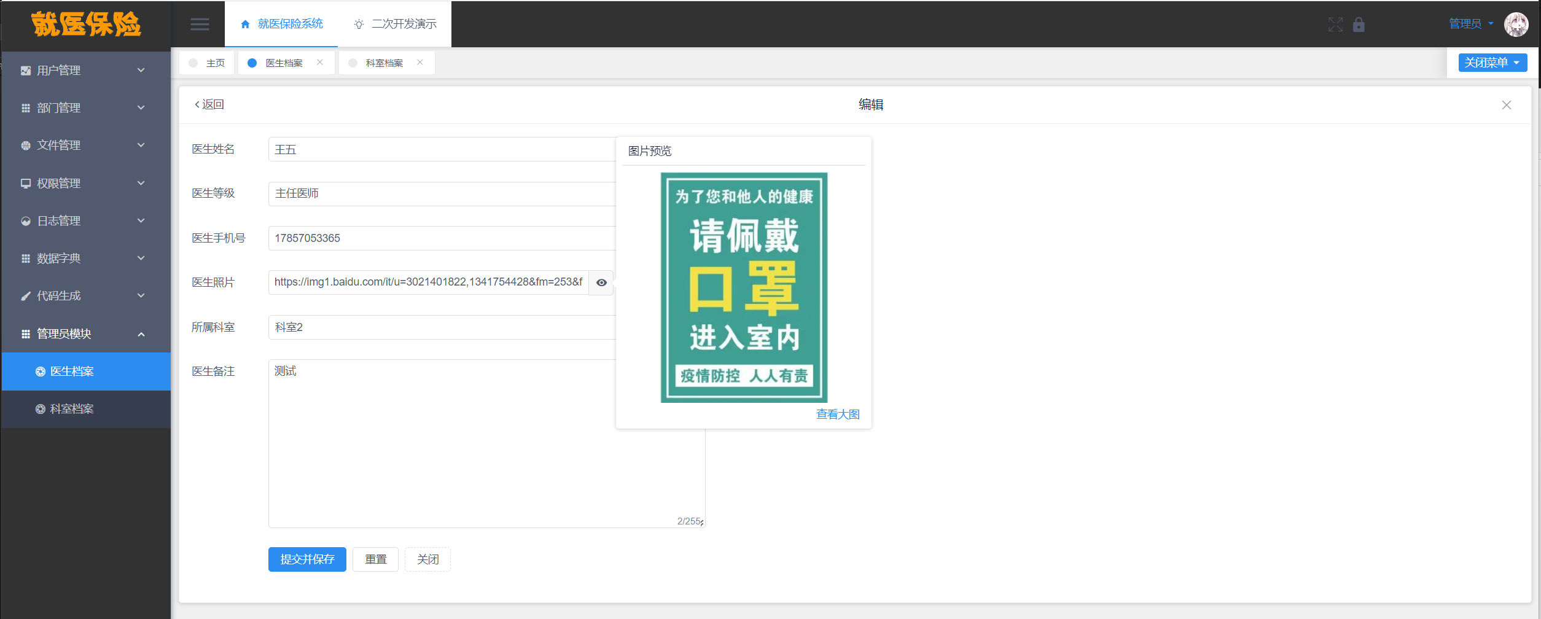
Task: Collapse the 管理员模块 sidebar section
Action: pyautogui.click(x=86, y=333)
